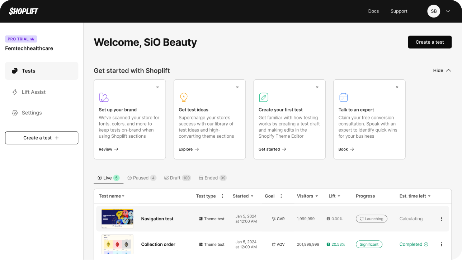Collapse the Get started section with Hide
Screen dimensions: 462x260
442,70
